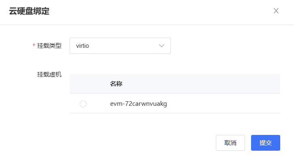
Task: Click the empty area beneath the VM table
Action: (175, 123)
